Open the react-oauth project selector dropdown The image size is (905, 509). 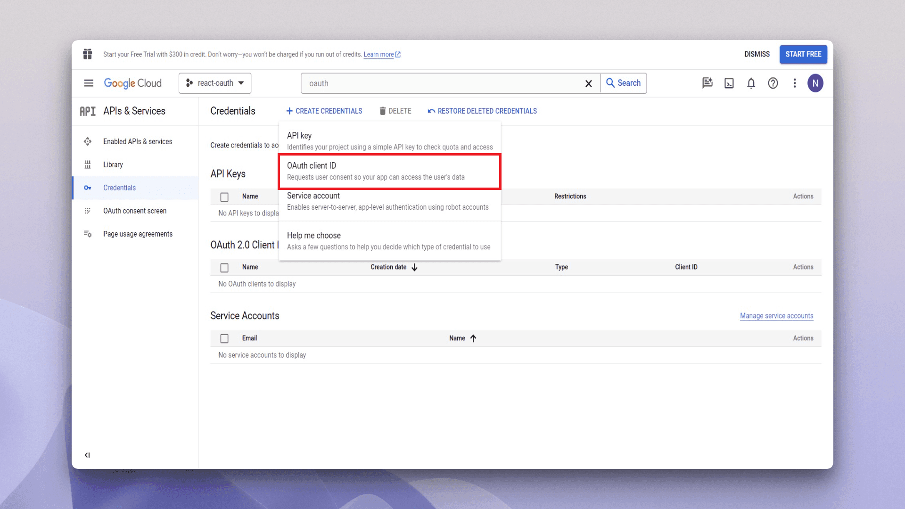pyautogui.click(x=215, y=83)
